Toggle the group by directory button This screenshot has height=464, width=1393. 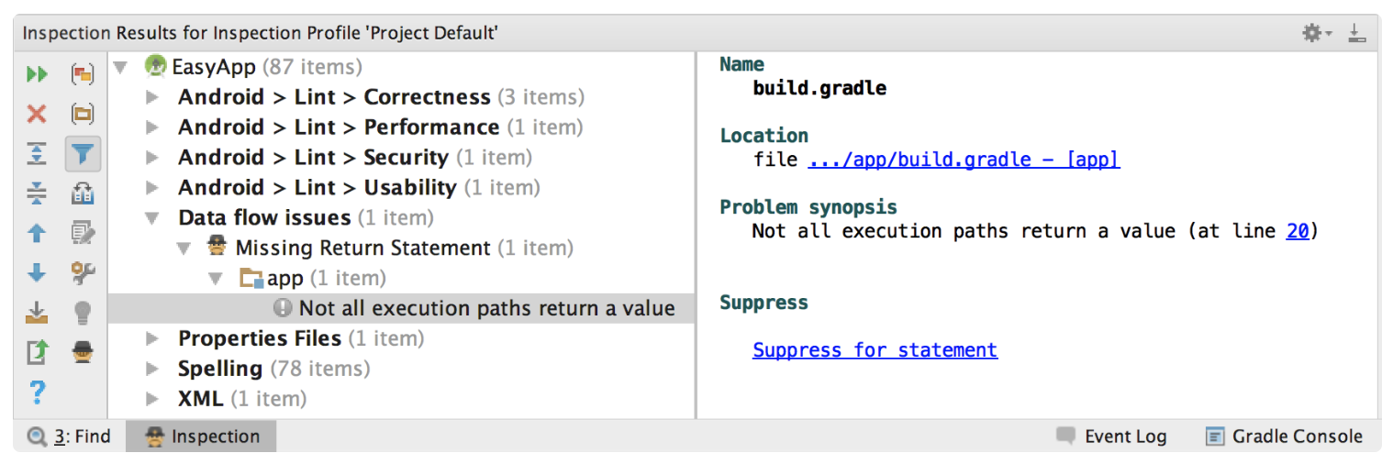[84, 114]
